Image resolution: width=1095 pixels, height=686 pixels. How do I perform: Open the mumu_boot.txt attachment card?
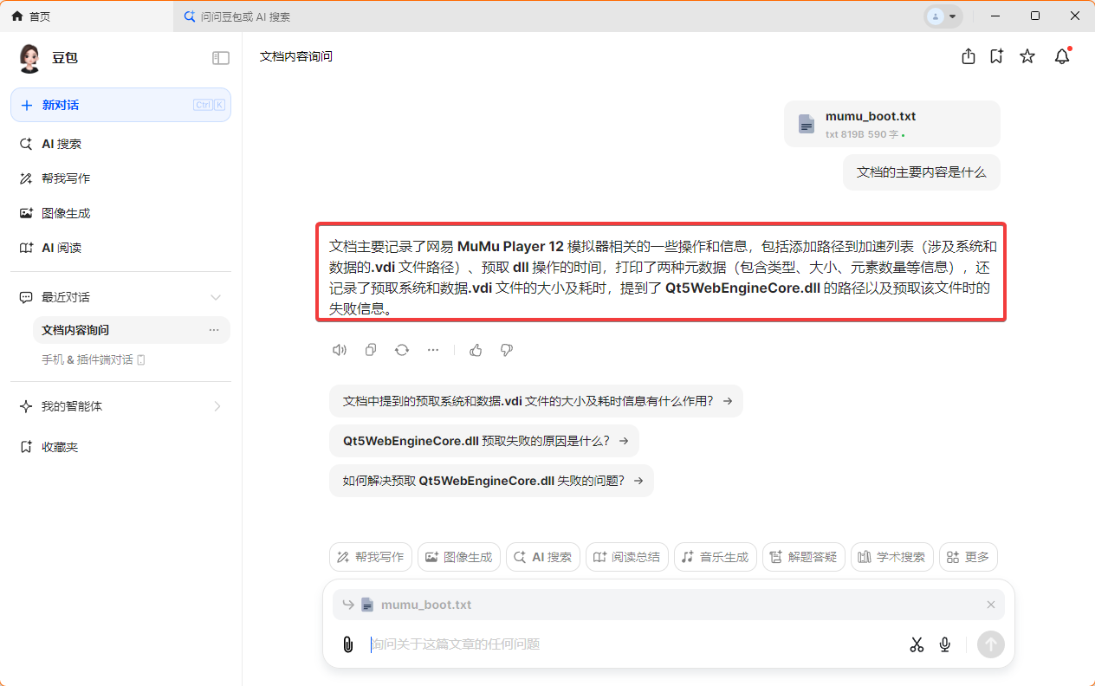tap(892, 124)
